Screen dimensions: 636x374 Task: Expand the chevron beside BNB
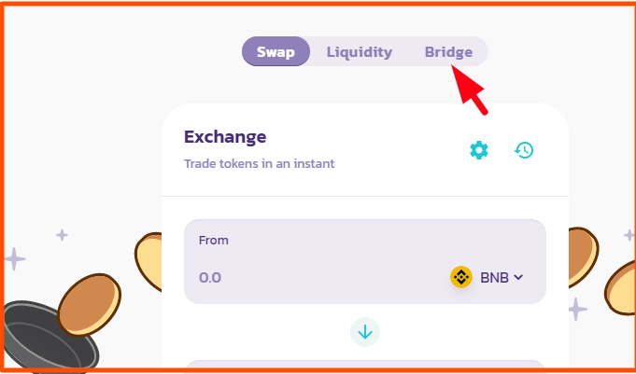[x=518, y=277]
